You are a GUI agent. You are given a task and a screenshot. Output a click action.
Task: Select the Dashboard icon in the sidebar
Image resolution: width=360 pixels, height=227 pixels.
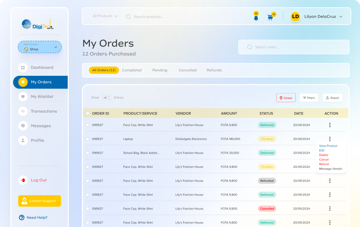(23, 67)
